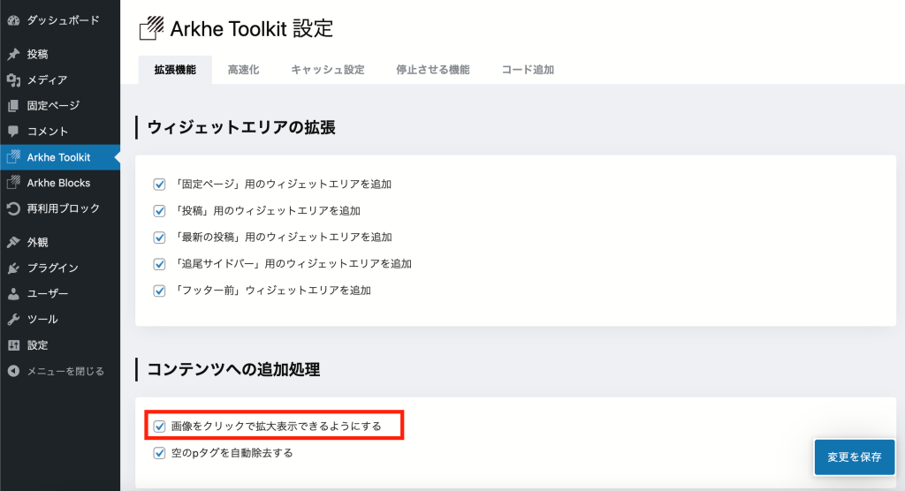Click the pushpin icon beside 投稿
This screenshot has width=905, height=491.
pyautogui.click(x=13, y=54)
